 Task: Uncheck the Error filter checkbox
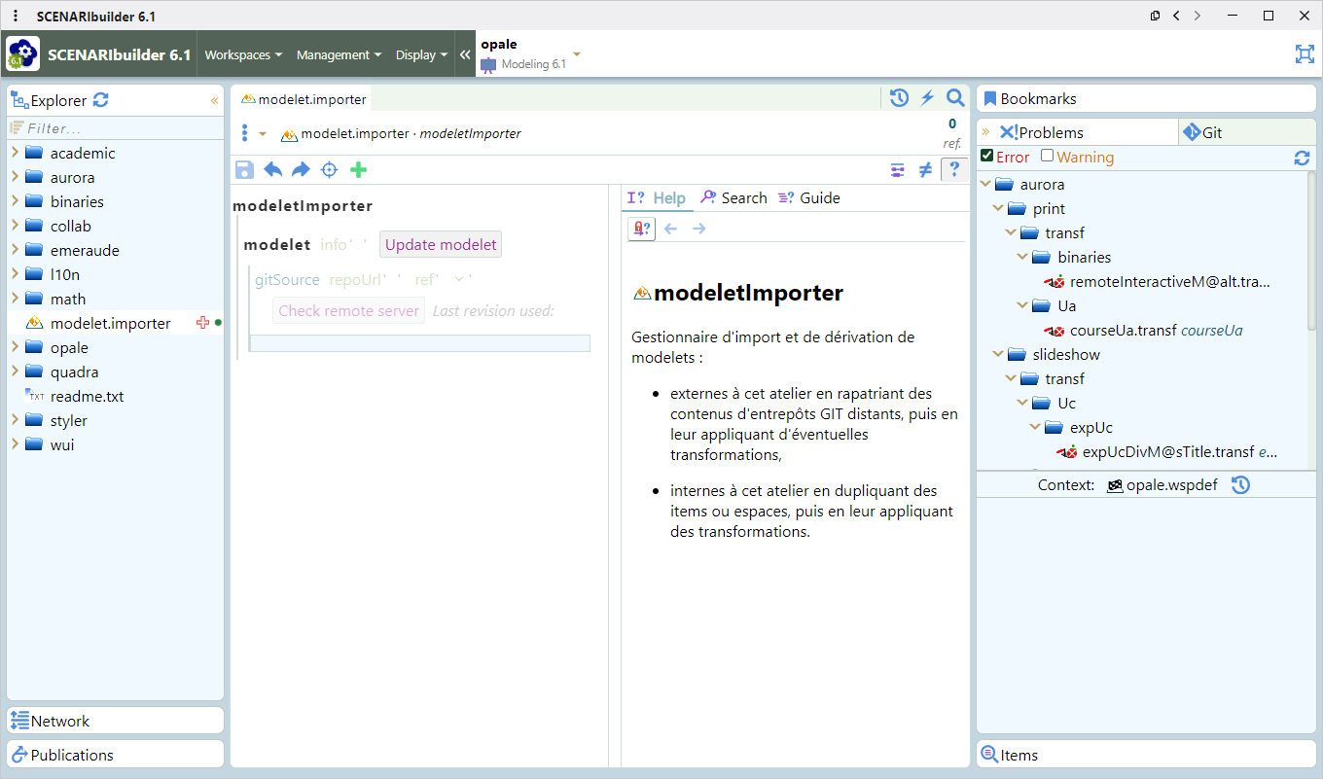[986, 157]
